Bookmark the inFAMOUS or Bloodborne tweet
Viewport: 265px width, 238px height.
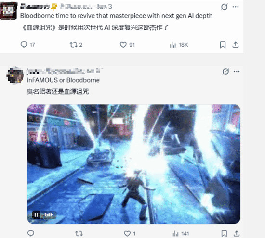point(224,234)
